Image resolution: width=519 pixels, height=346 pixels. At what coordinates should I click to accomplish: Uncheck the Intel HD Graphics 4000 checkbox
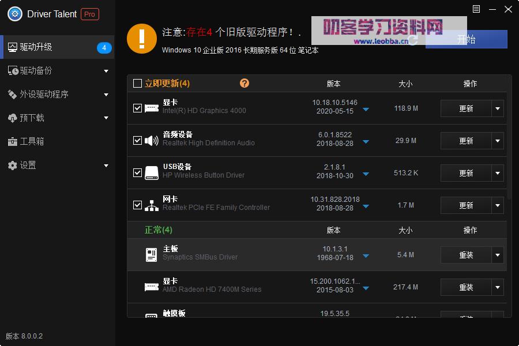137,108
